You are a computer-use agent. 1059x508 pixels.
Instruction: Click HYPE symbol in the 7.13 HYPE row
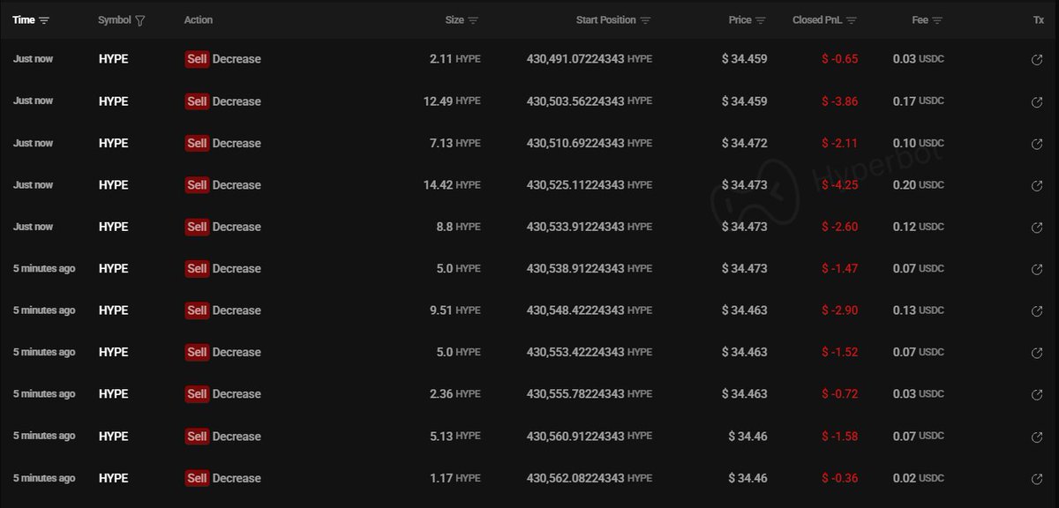coord(113,143)
